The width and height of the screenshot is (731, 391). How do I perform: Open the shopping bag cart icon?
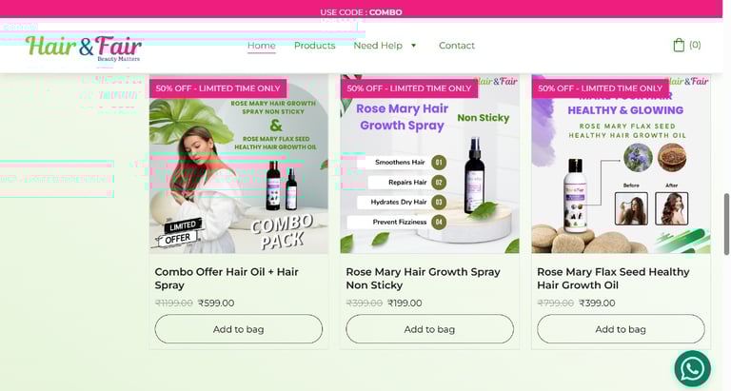click(679, 46)
